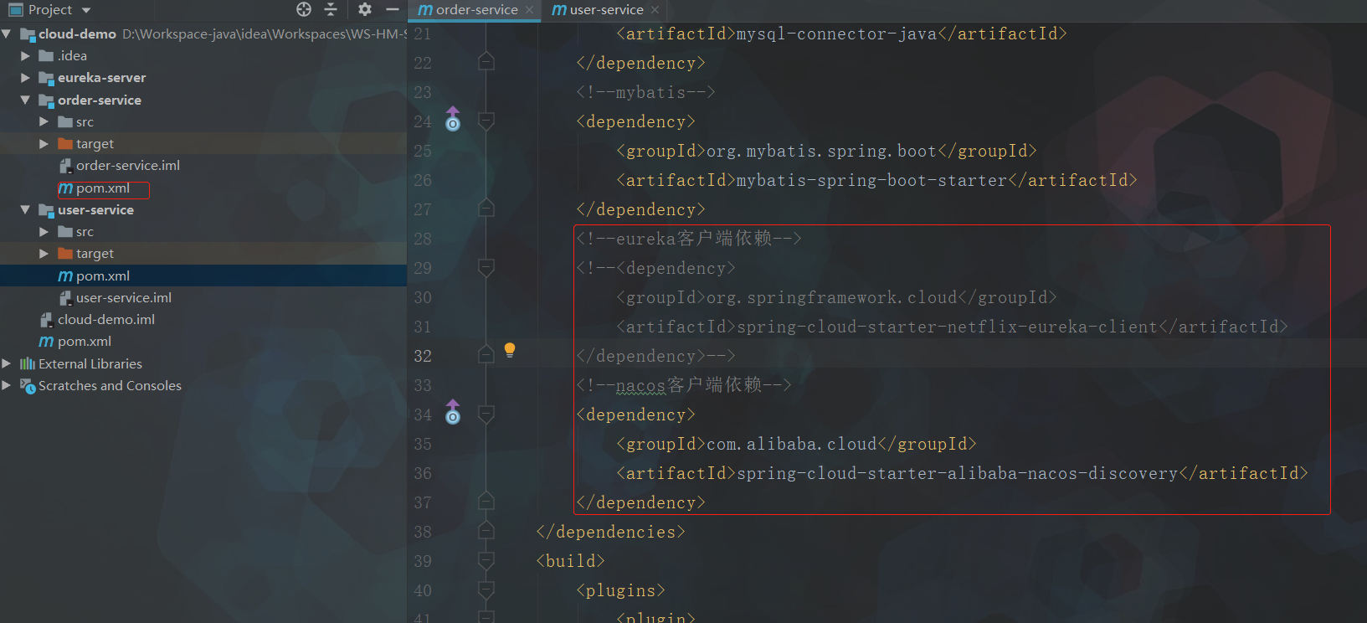Expand target arrow under order-service
The image size is (1367, 623).
pos(44,144)
